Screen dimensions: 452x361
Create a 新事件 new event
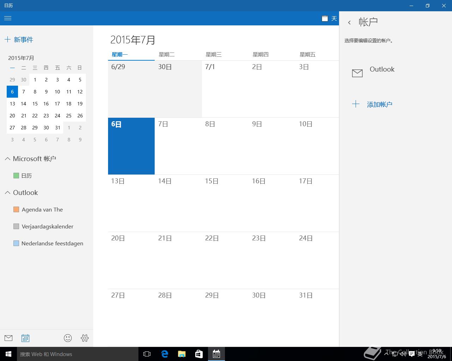click(19, 39)
